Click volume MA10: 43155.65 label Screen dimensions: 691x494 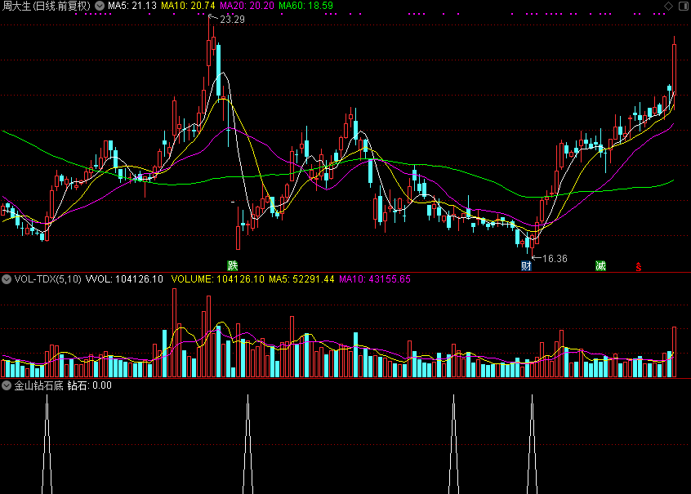click(375, 279)
